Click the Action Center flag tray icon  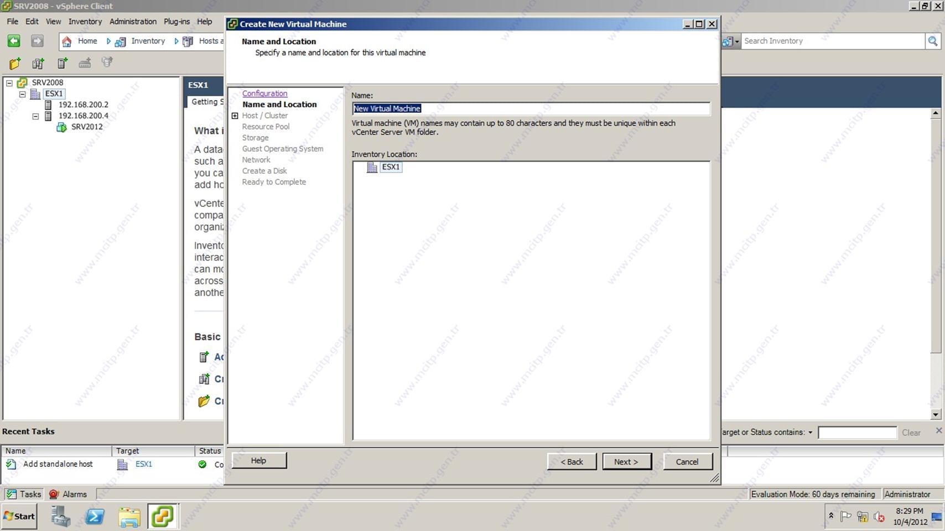(846, 517)
